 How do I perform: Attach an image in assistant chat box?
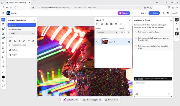pyautogui.click(x=137, y=94)
